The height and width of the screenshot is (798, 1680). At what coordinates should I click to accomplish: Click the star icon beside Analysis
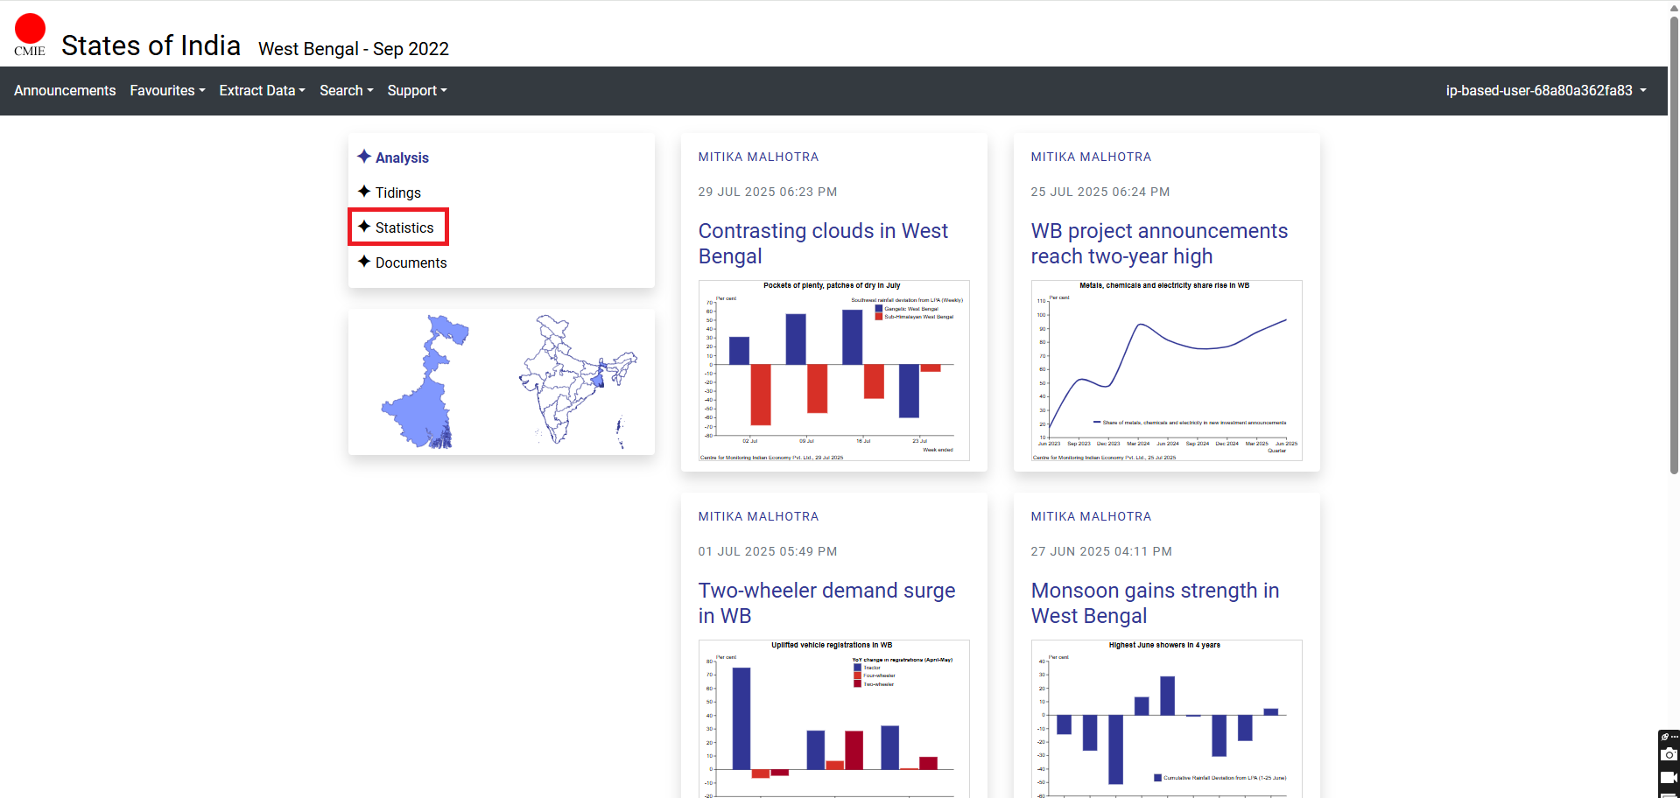pyautogui.click(x=364, y=157)
